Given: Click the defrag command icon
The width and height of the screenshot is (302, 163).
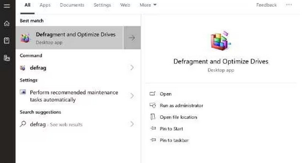Looking at the screenshot, I should [23, 68].
